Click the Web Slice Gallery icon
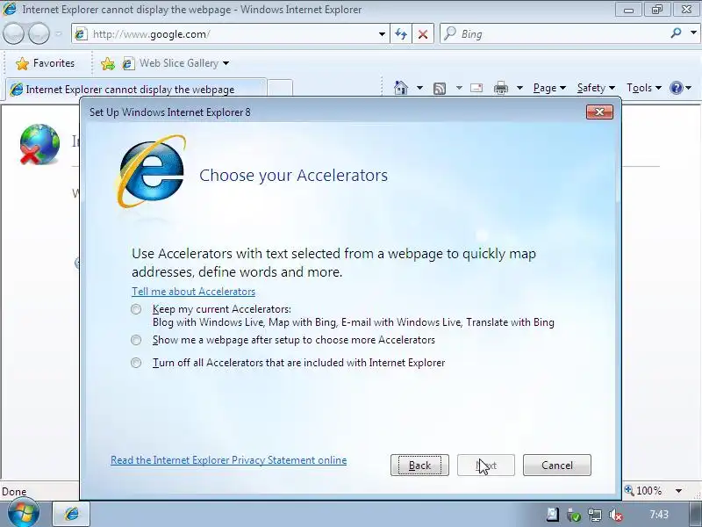This screenshot has height=527, width=702. click(128, 63)
